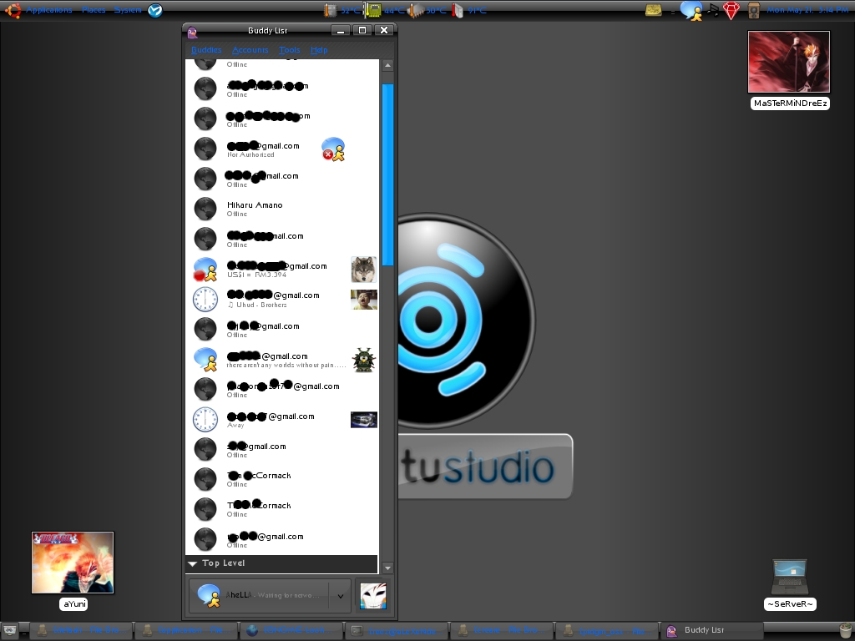Click the music note tray icon
Viewport: 855px width, 641px height.
point(714,10)
